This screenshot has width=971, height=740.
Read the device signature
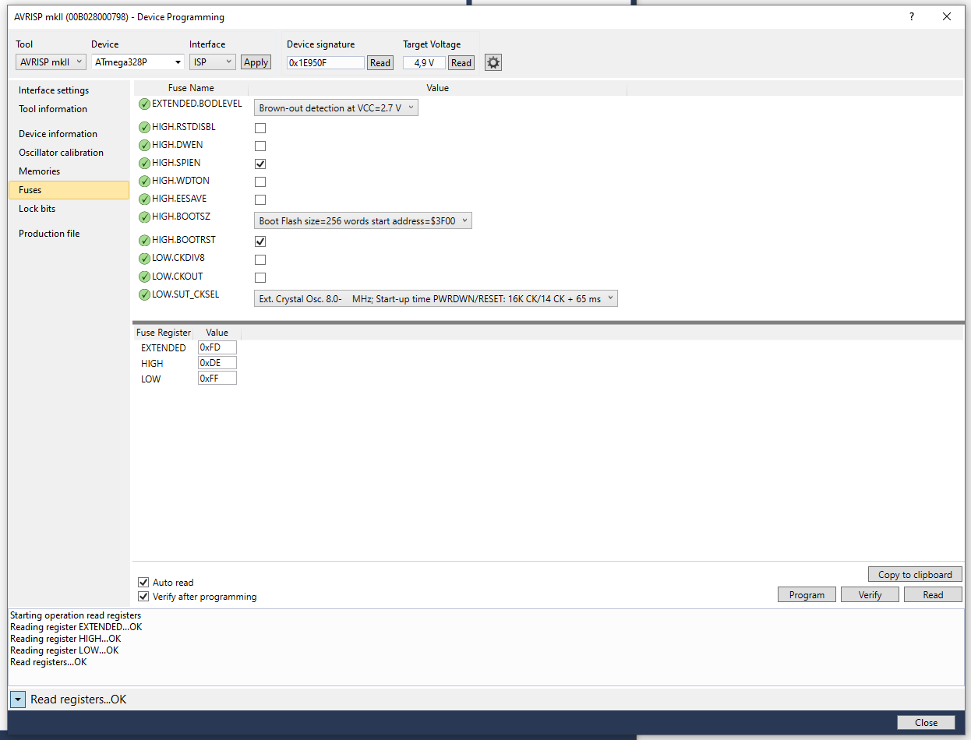(x=380, y=63)
